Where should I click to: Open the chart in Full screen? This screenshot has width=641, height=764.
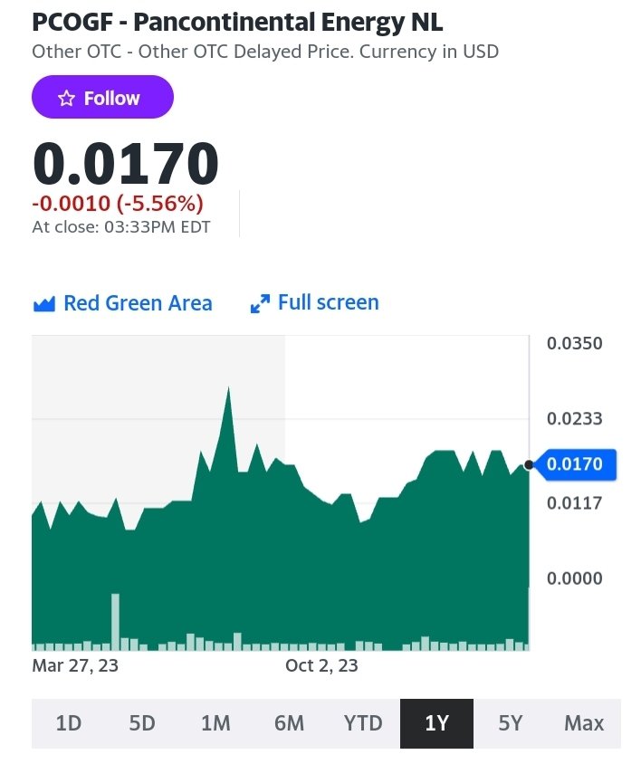pyautogui.click(x=314, y=302)
